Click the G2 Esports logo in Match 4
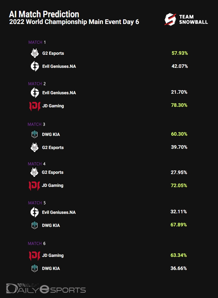Viewport: 218px width, 298px height. coord(35,172)
